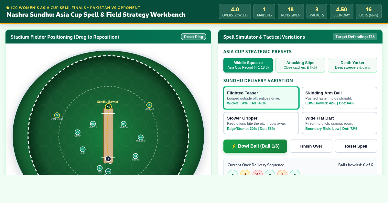The height and width of the screenshot is (203, 388).
Task: Click the Dots (66%) stat tile
Action: pyautogui.click(x=369, y=12)
